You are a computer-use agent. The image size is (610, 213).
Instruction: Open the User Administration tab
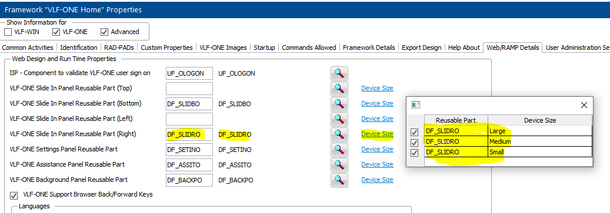point(577,48)
